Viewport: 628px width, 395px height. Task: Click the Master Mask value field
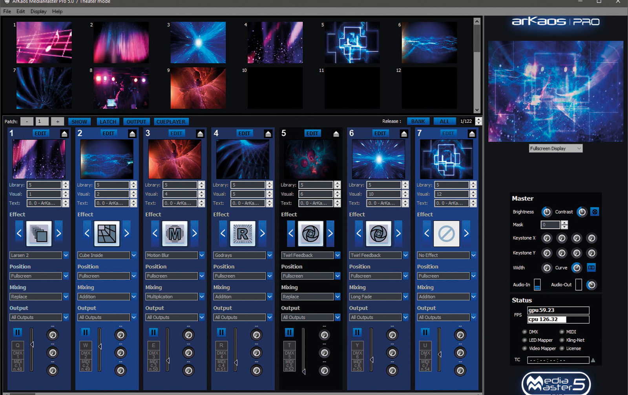pyautogui.click(x=550, y=225)
